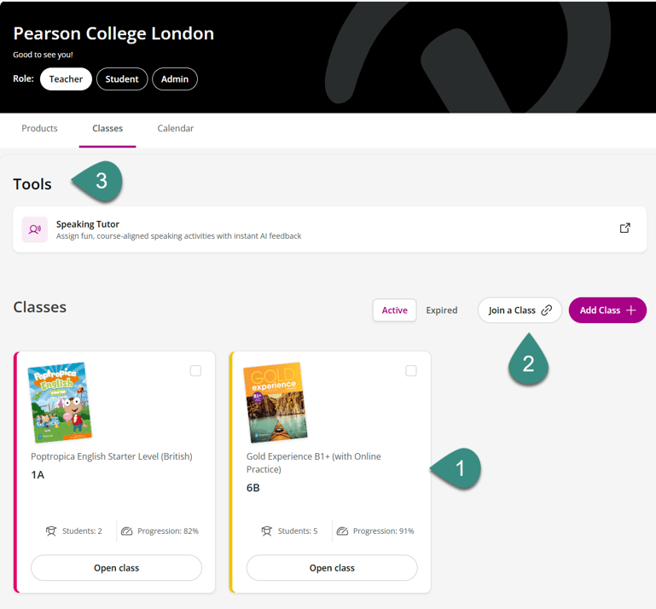656x609 pixels.
Task: Show Expired classes
Action: [442, 310]
